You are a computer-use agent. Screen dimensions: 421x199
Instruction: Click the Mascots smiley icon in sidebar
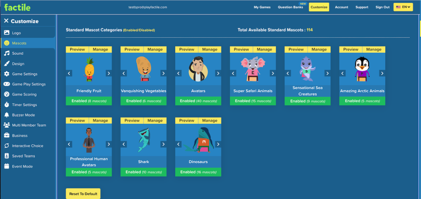7,43
